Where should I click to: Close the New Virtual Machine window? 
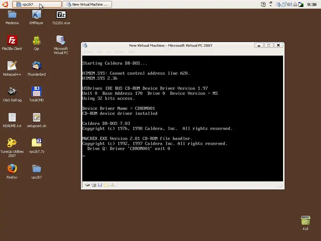[278, 45]
